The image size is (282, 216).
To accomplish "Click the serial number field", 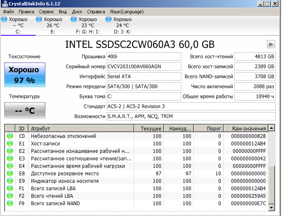I will pos(144,66).
